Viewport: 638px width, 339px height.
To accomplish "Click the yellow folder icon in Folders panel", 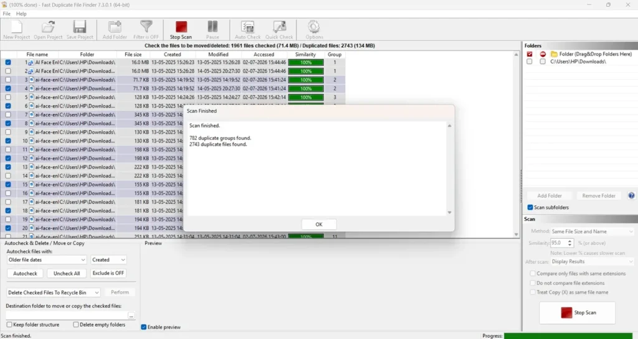I will click(x=554, y=54).
